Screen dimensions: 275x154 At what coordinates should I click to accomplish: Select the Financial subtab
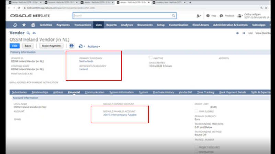[74, 92]
